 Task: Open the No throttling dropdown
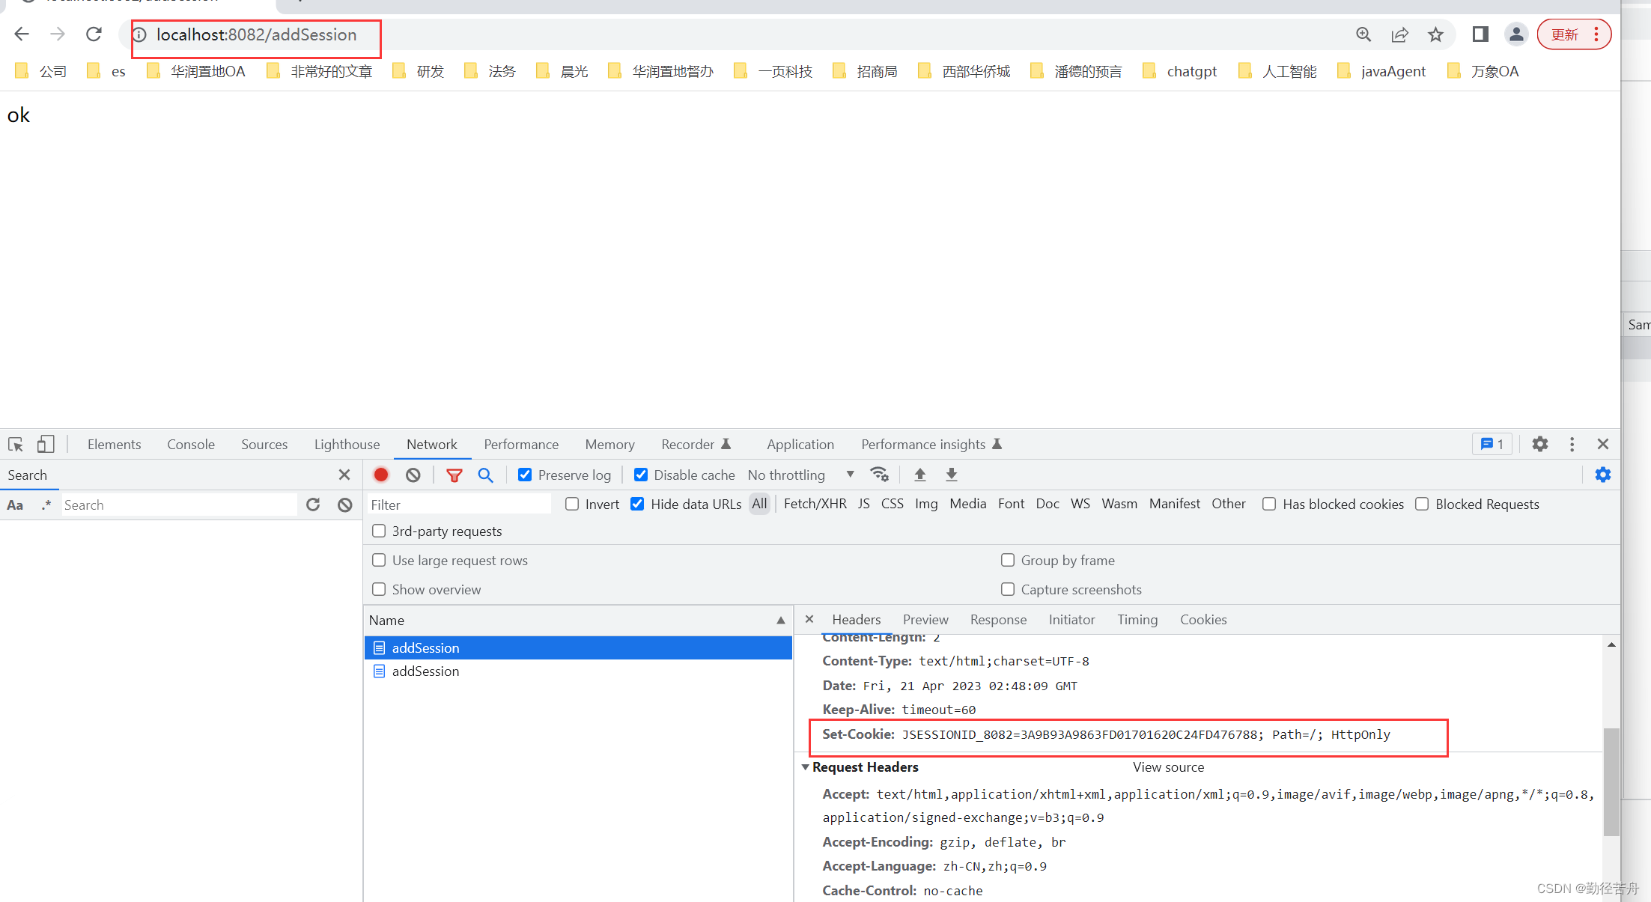(x=801, y=475)
